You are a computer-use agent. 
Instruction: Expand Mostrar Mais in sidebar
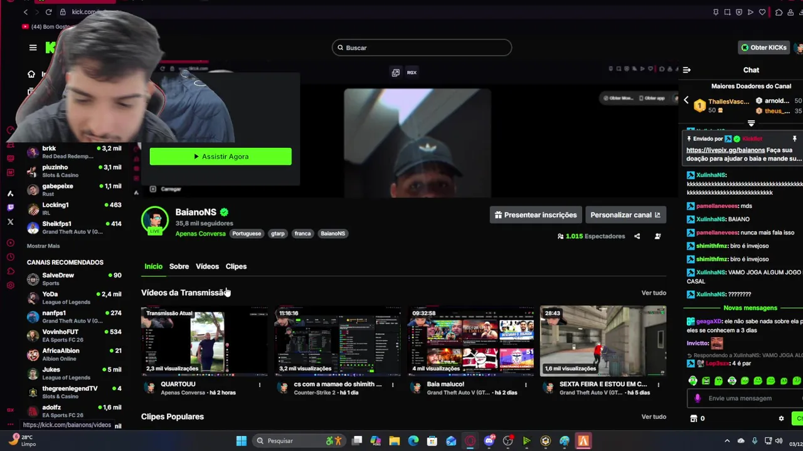43,246
